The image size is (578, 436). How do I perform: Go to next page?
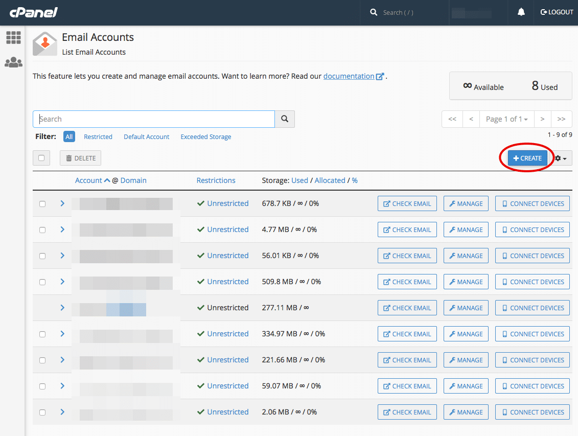point(542,119)
